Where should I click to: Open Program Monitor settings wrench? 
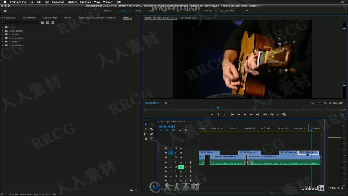325,103
